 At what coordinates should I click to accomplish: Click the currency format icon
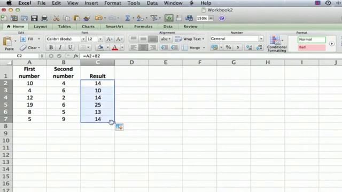click(214, 47)
